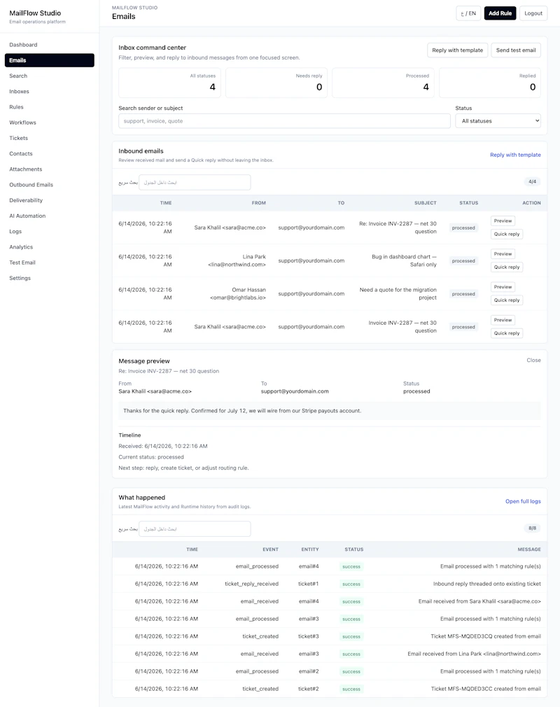Click the ticket#1 entity cell

point(309,584)
